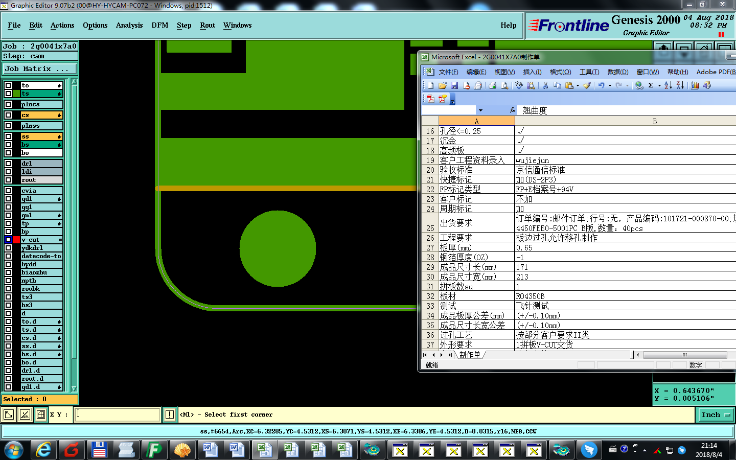Click the Genesis grid-snap icon

[x=41, y=415]
